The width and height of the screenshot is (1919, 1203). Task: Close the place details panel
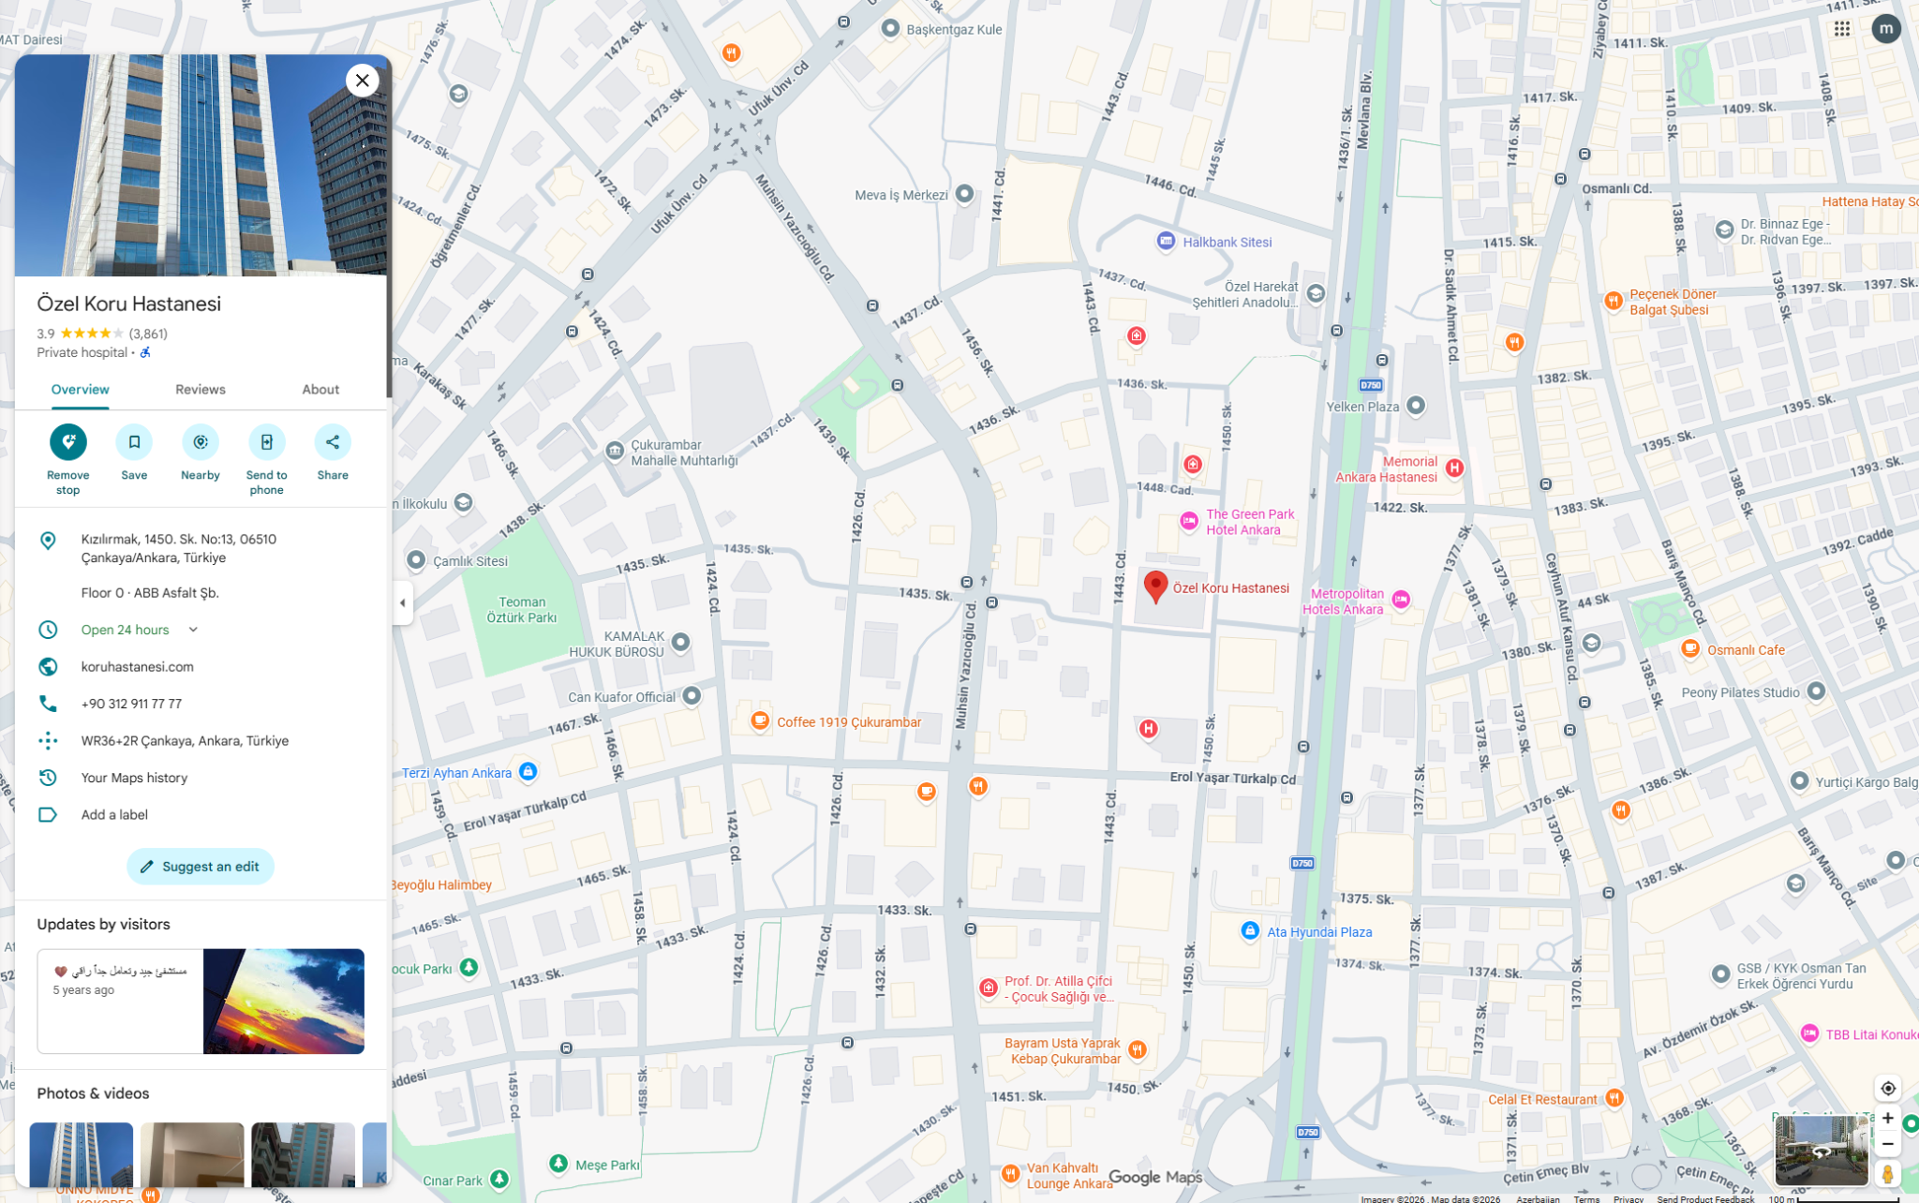(x=362, y=81)
